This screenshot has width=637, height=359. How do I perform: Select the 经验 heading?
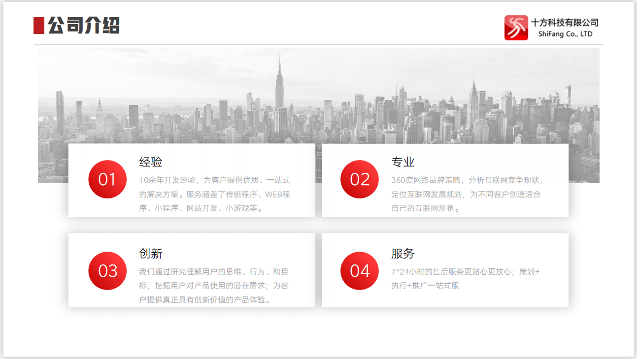[151, 162]
